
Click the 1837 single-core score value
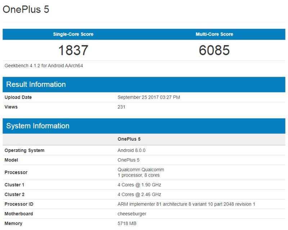click(x=73, y=50)
